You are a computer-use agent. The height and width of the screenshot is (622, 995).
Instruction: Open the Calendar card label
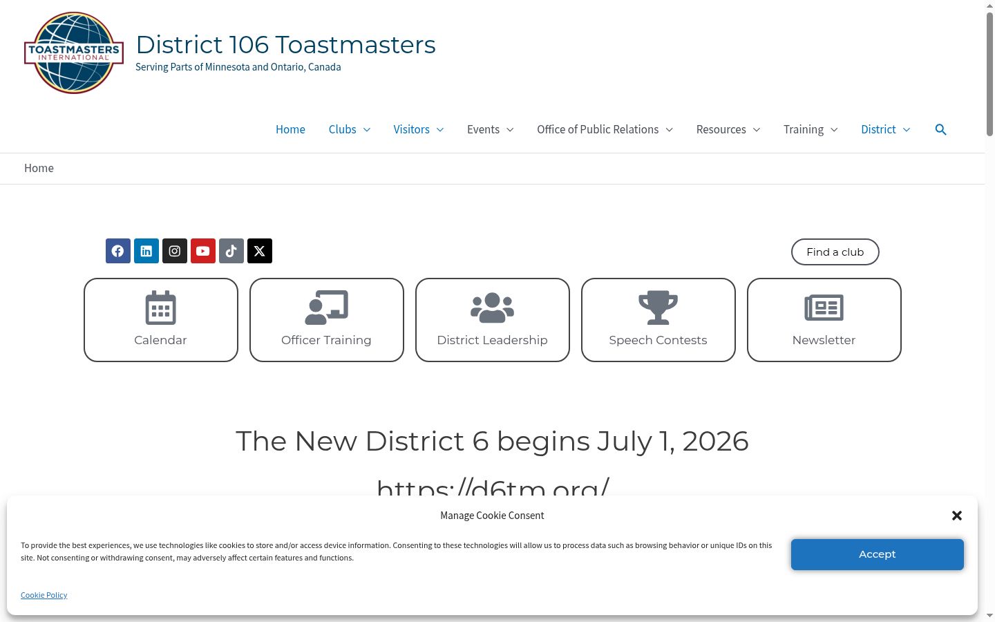pyautogui.click(x=160, y=340)
